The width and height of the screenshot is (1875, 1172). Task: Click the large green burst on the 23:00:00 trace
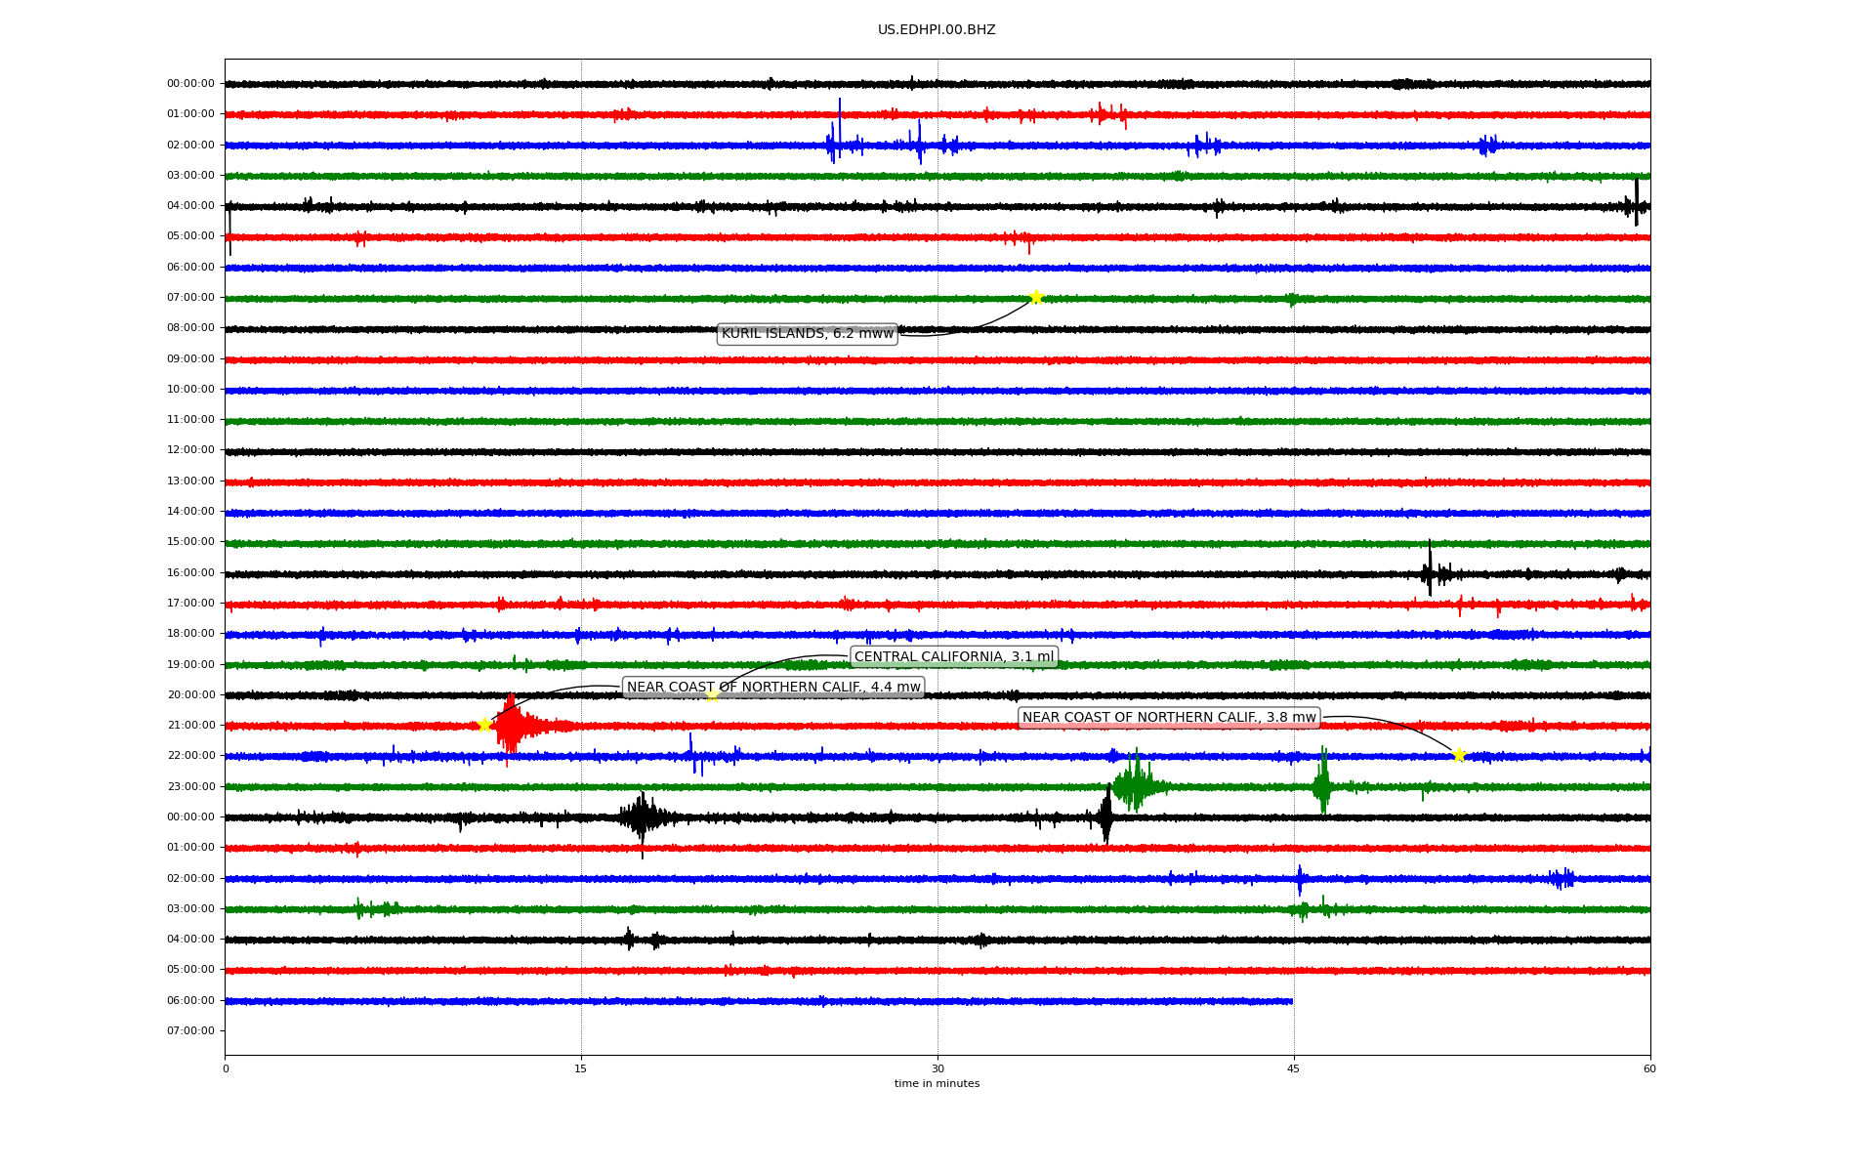click(x=1134, y=784)
